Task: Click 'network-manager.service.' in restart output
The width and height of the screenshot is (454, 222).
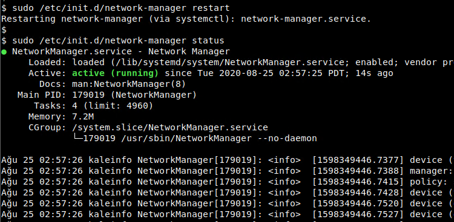Action: tap(306, 19)
